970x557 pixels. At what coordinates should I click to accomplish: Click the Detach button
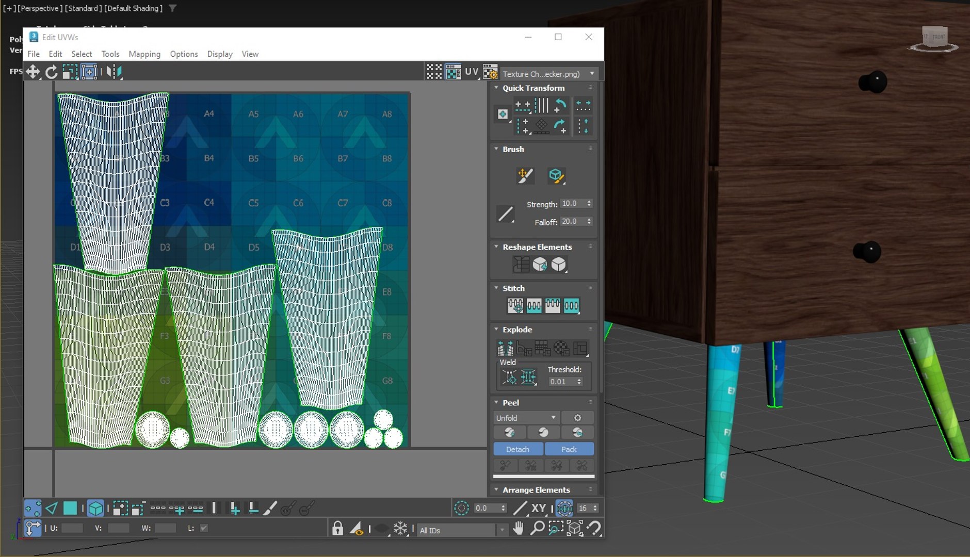pos(518,449)
